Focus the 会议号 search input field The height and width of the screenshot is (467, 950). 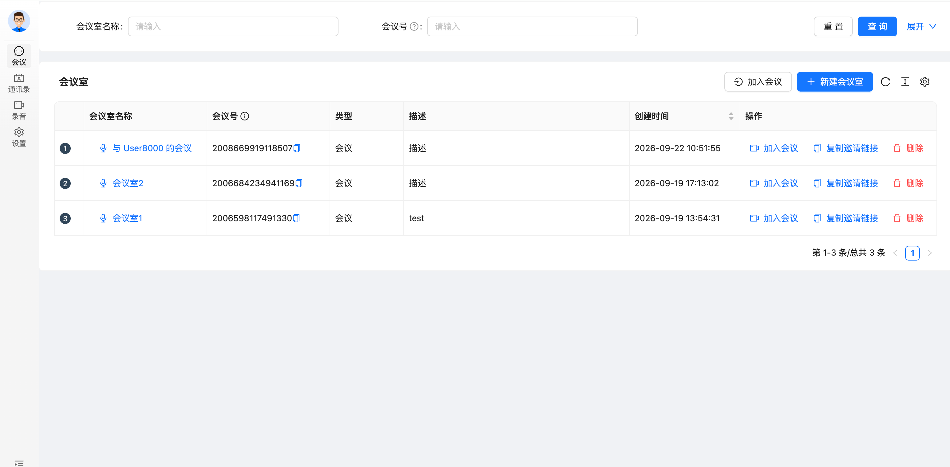pyautogui.click(x=532, y=26)
